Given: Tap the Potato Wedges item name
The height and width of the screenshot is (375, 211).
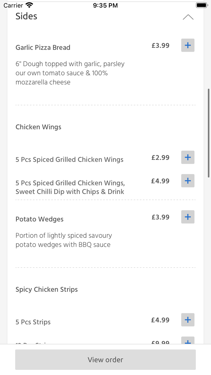Looking at the screenshot, I should pyautogui.click(x=39, y=219).
